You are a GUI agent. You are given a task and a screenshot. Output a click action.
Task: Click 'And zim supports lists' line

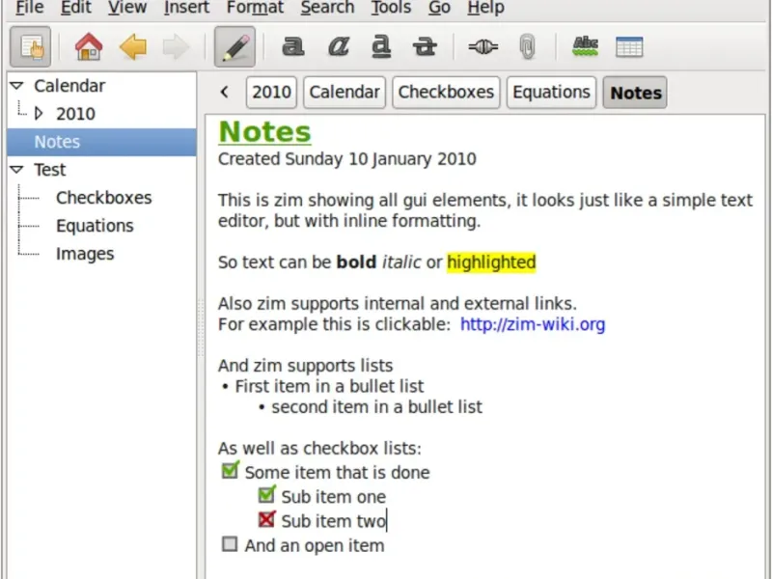click(305, 366)
